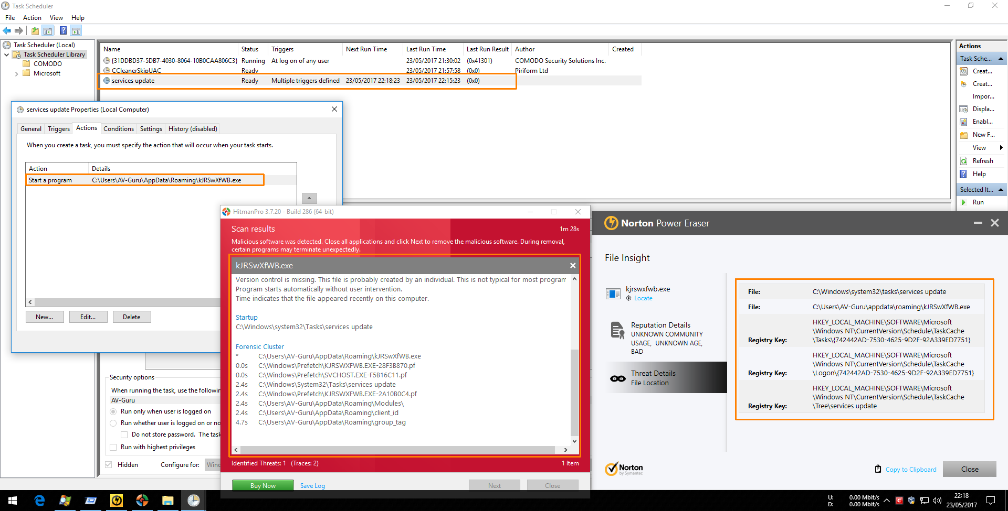Click HitmanPro horizontal scrollbar

click(x=398, y=450)
